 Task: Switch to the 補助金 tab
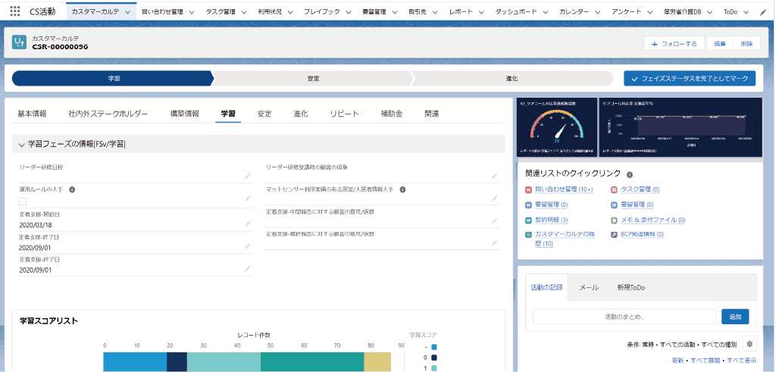[392, 114]
